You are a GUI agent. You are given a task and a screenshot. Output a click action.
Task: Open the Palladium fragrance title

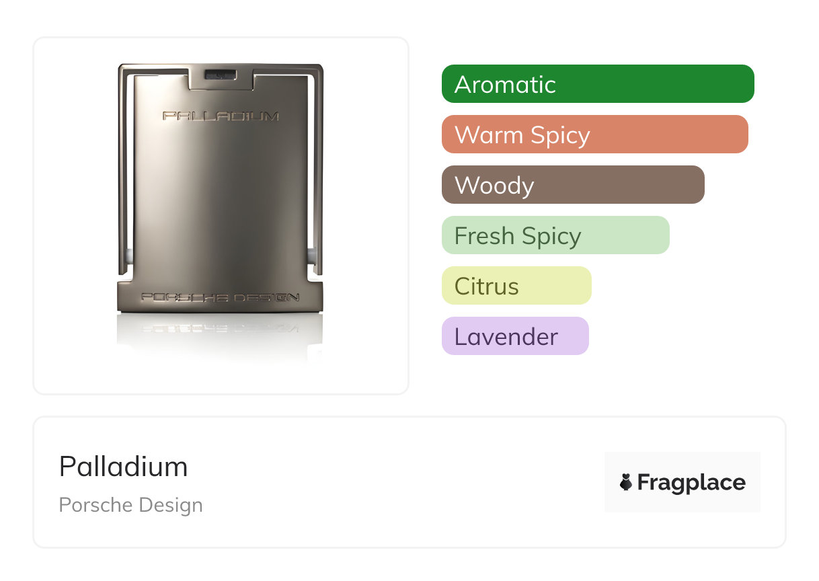(x=124, y=467)
